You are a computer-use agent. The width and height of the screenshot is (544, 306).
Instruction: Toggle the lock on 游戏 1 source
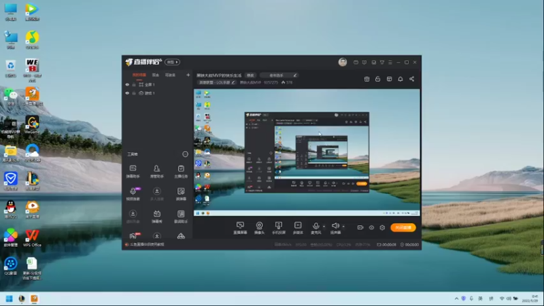coord(134,93)
